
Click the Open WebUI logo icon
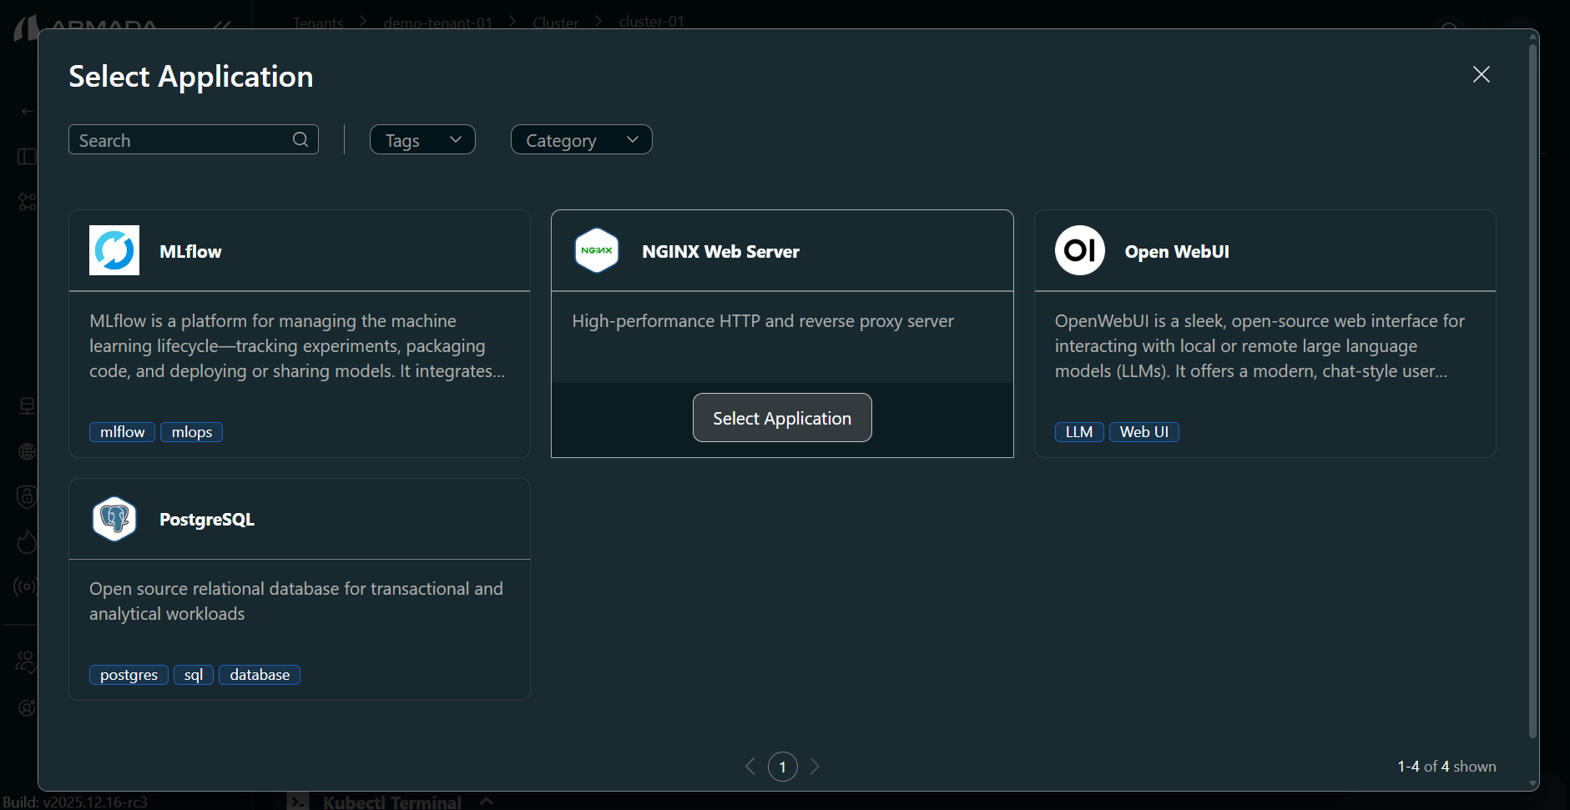click(x=1079, y=250)
